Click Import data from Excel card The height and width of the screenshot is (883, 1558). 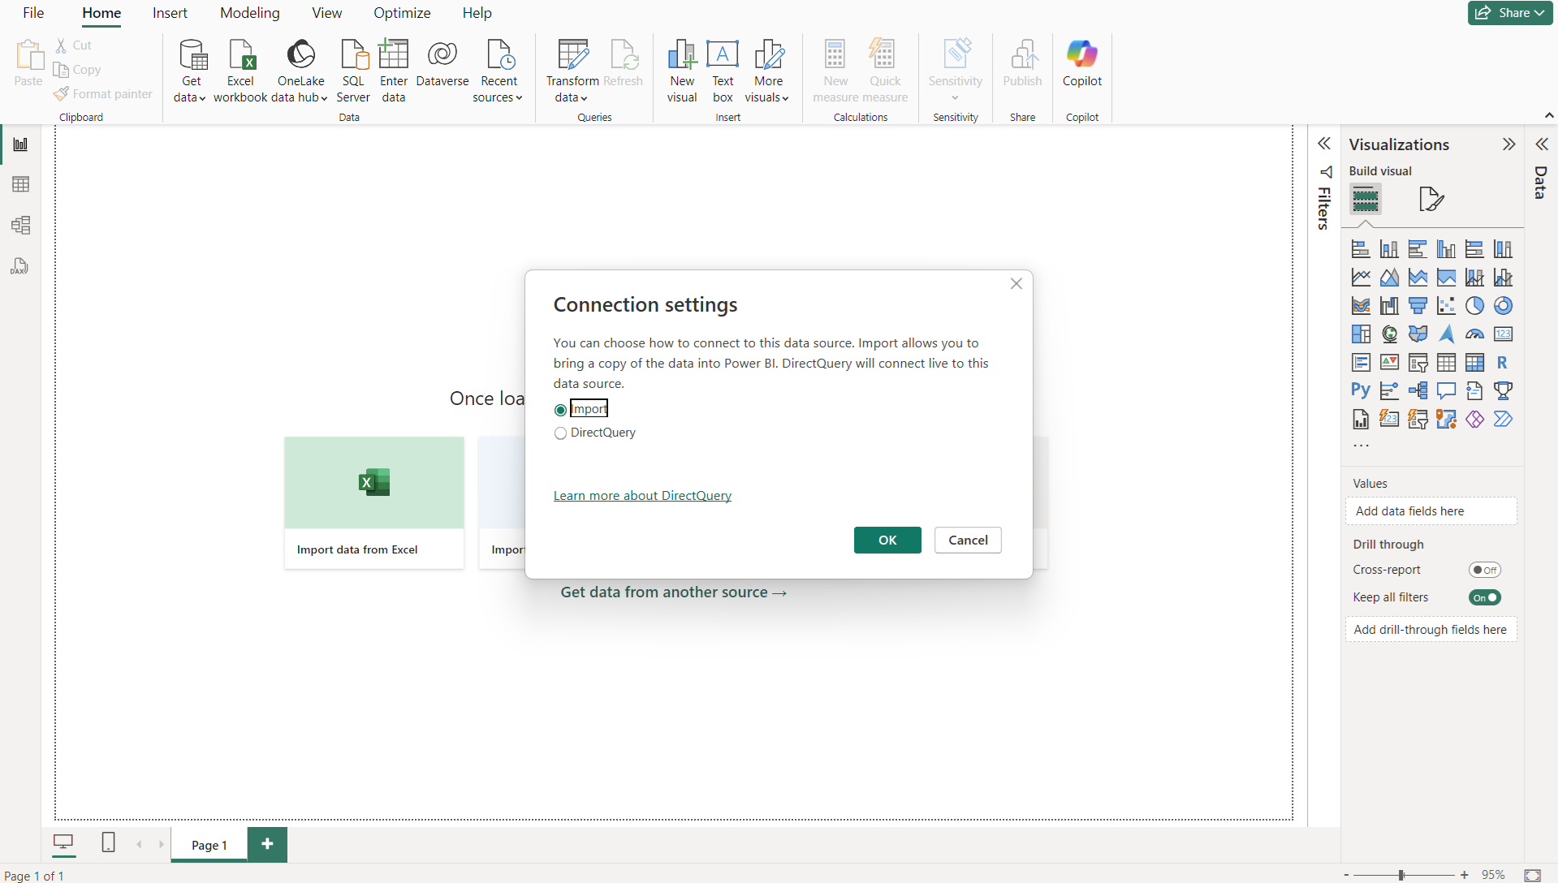point(373,502)
